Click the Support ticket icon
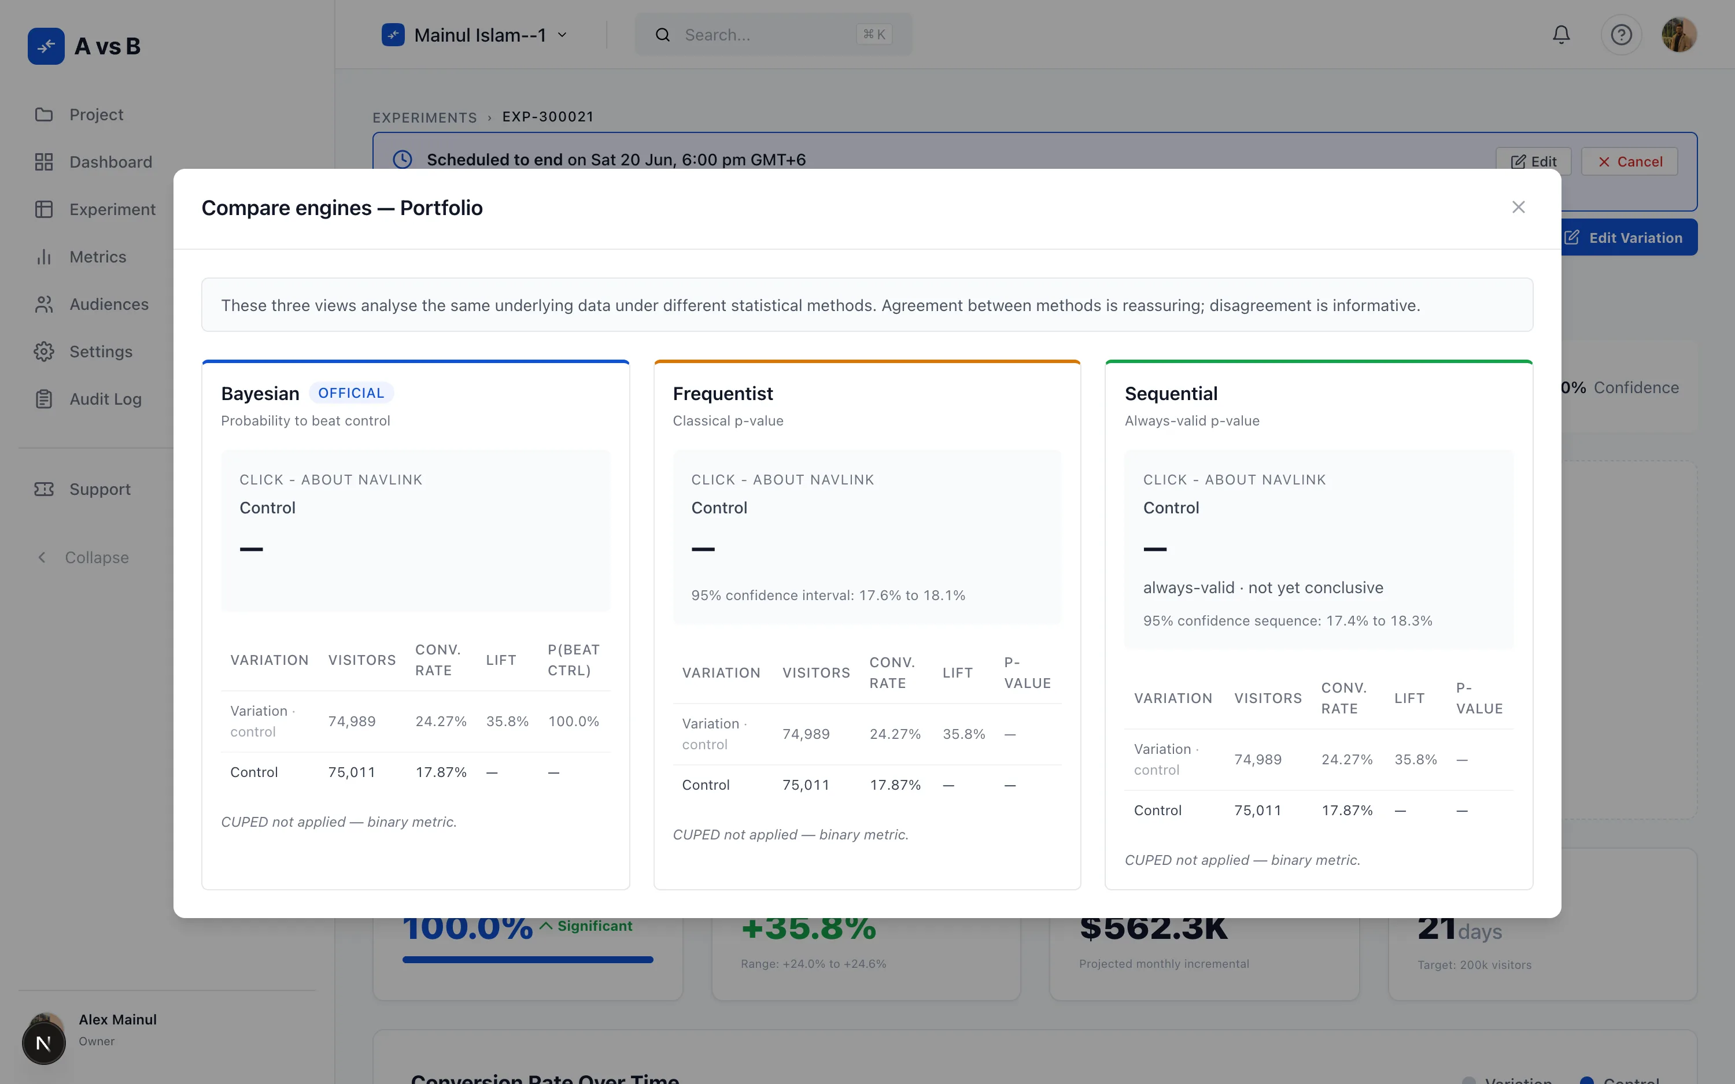1735x1084 pixels. pos(44,489)
